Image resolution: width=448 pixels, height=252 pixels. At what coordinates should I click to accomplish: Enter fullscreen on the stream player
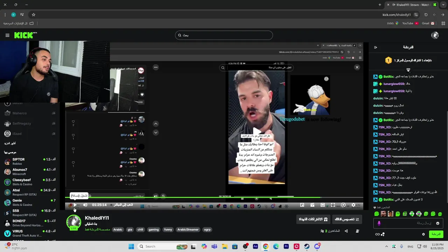click(x=333, y=205)
